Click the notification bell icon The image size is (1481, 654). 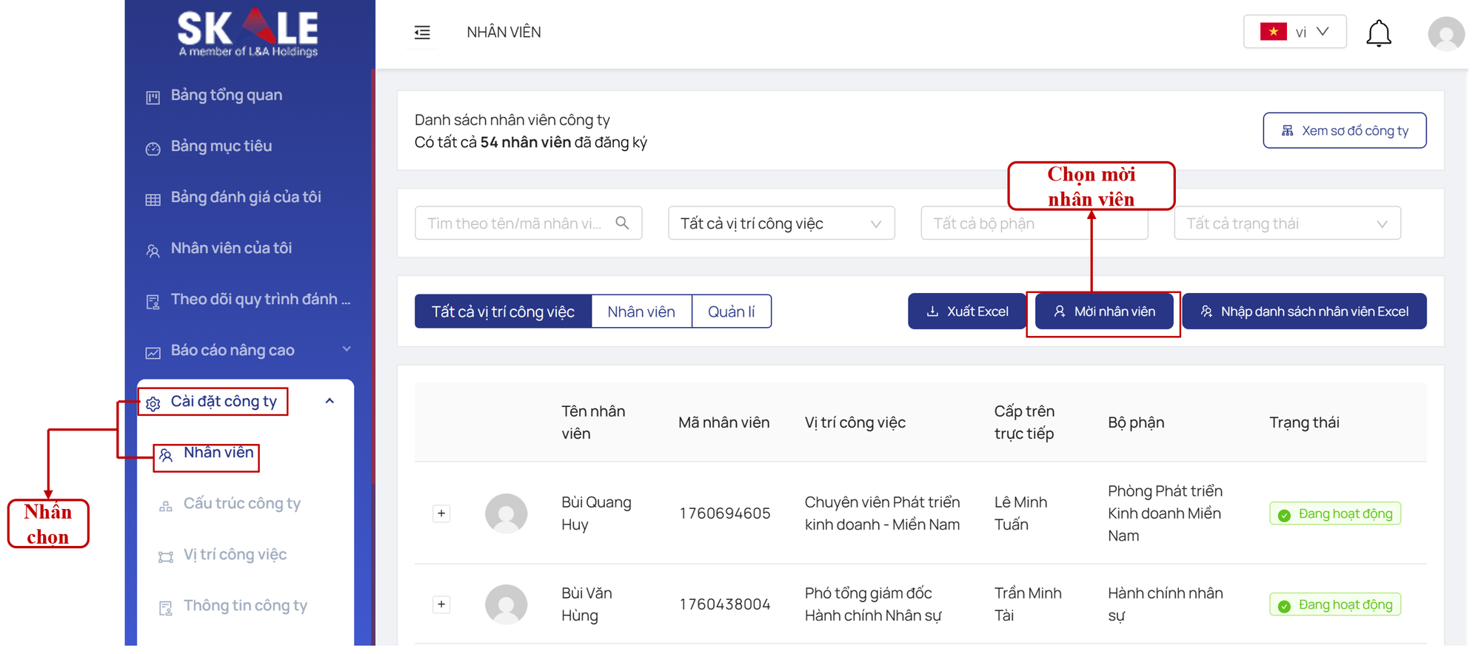1378,33
